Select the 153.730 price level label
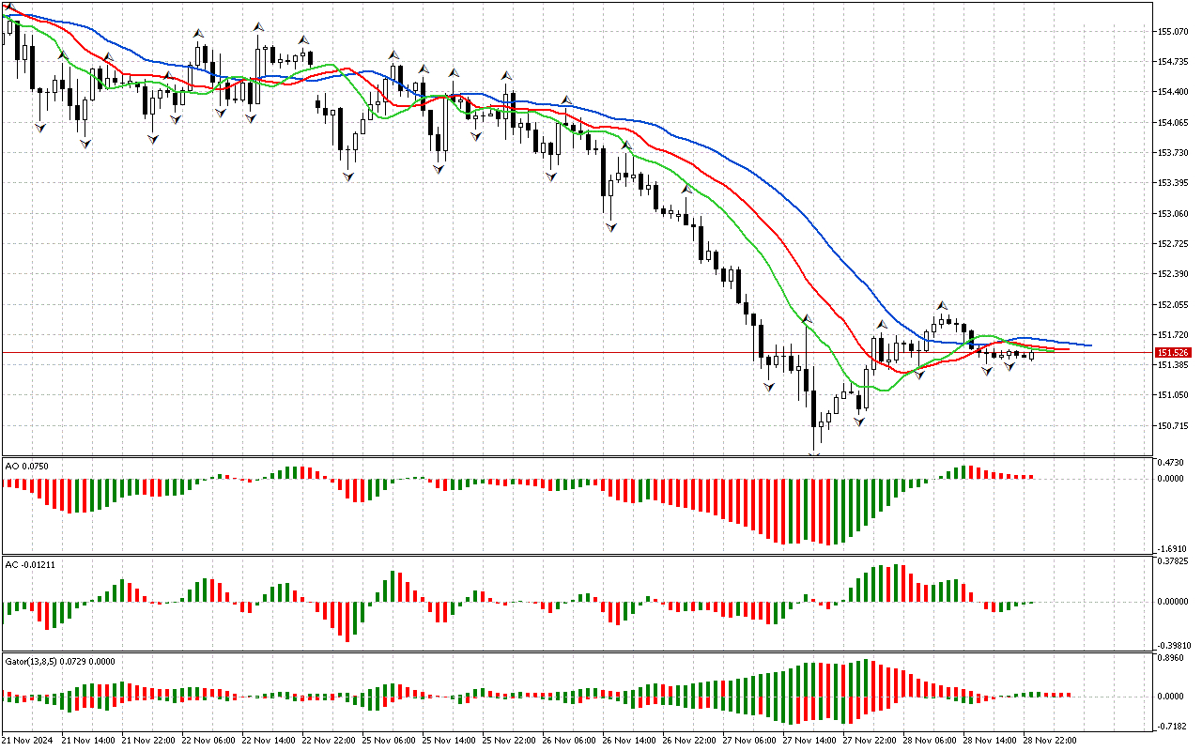 (1175, 152)
